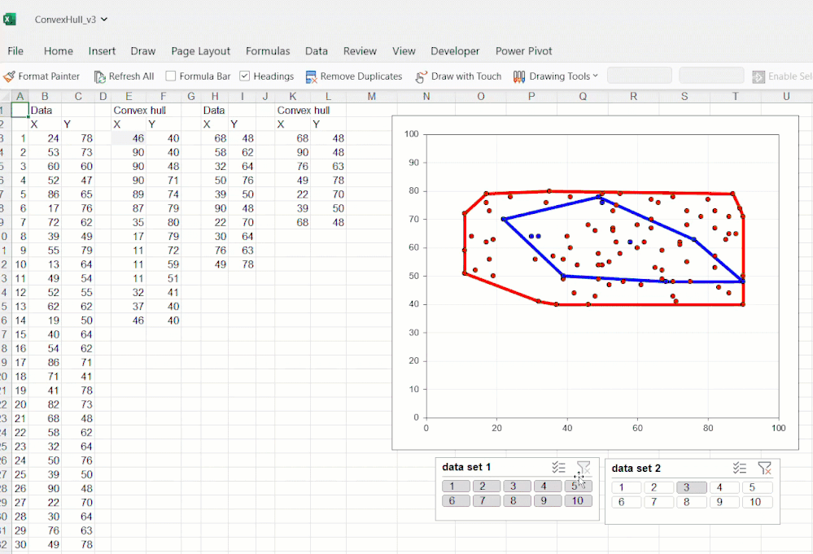This screenshot has height=554, width=813.
Task: Toggle multi-select in data set 1 slicer
Action: (x=558, y=468)
